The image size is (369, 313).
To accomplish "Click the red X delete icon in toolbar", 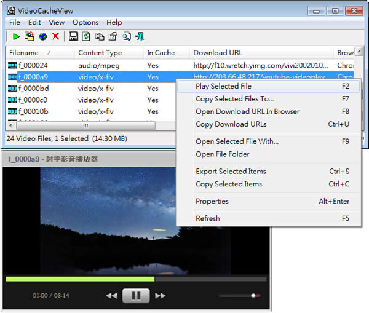I will tap(56, 37).
